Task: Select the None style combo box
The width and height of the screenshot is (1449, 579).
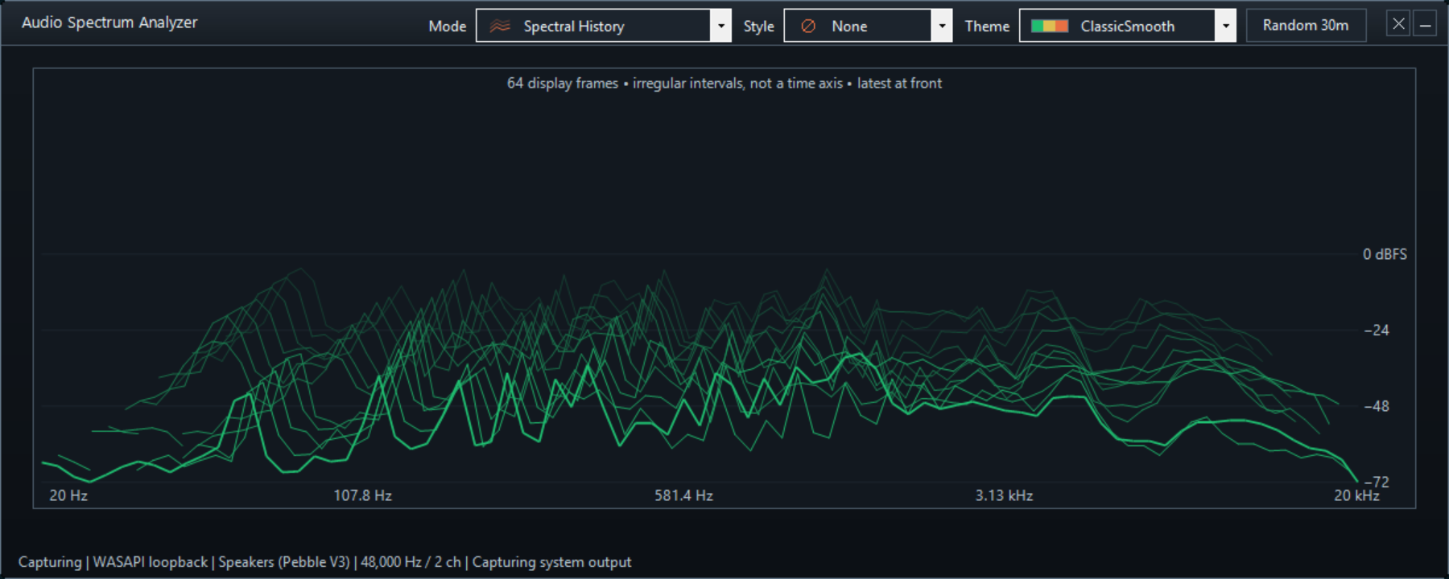Action: [868, 26]
